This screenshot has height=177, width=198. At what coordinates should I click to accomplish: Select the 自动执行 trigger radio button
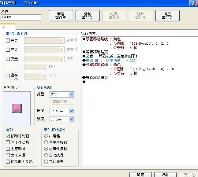(x=46, y=155)
